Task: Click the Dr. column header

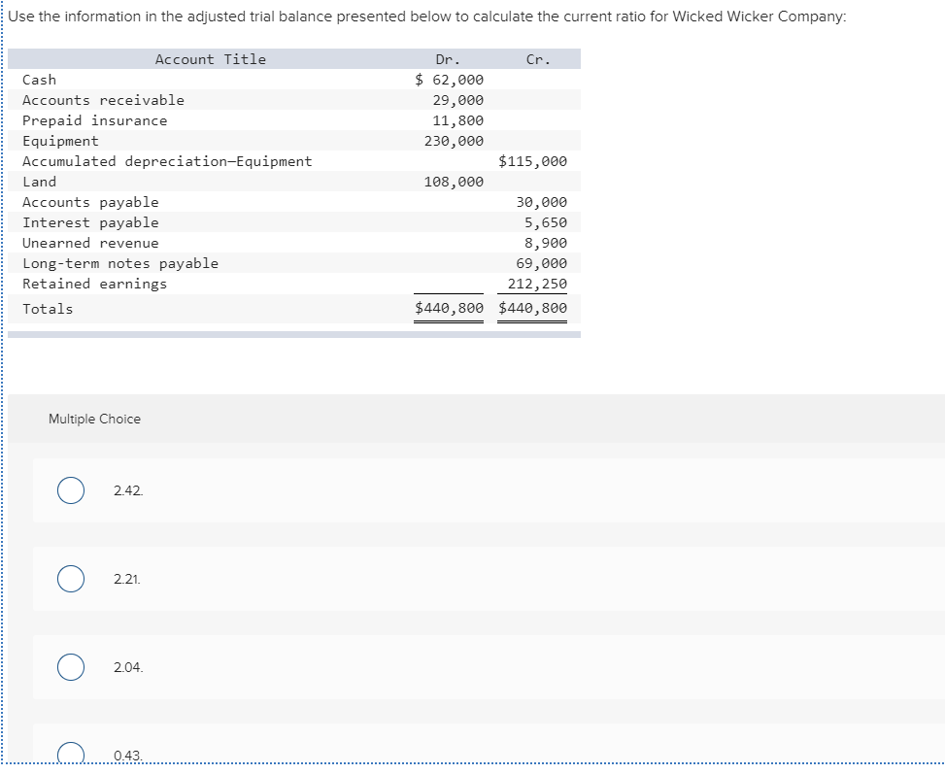Action: tap(447, 59)
